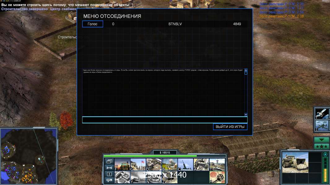Select war factory build icon hotkey A

(201, 164)
